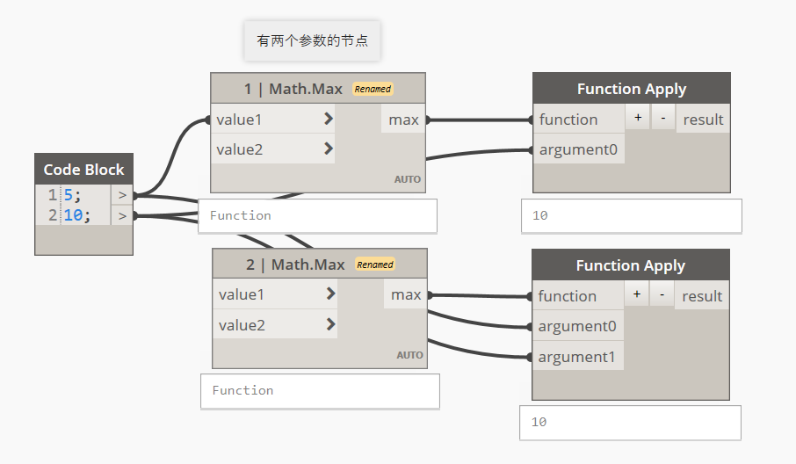The height and width of the screenshot is (464, 796).
Task: Click the plus button on top Function Apply node
Action: (637, 119)
